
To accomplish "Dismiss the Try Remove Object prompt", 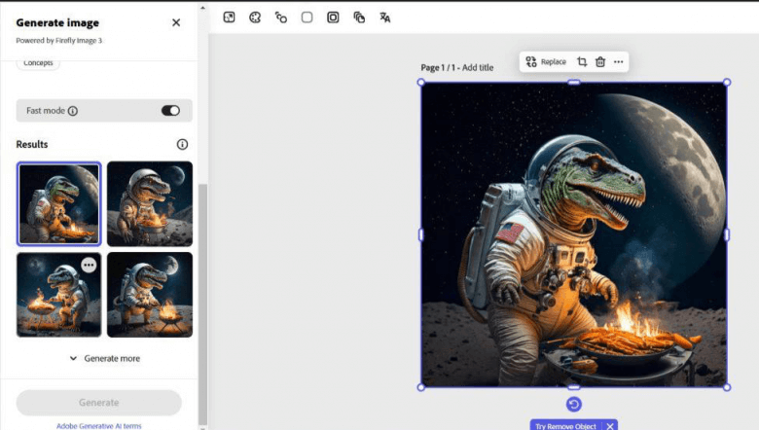I will pos(610,425).
